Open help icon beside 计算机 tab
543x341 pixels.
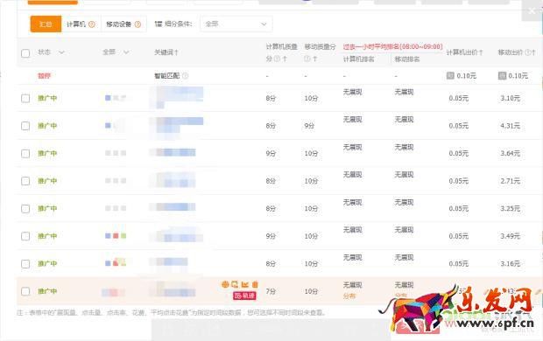pyautogui.click(x=92, y=24)
